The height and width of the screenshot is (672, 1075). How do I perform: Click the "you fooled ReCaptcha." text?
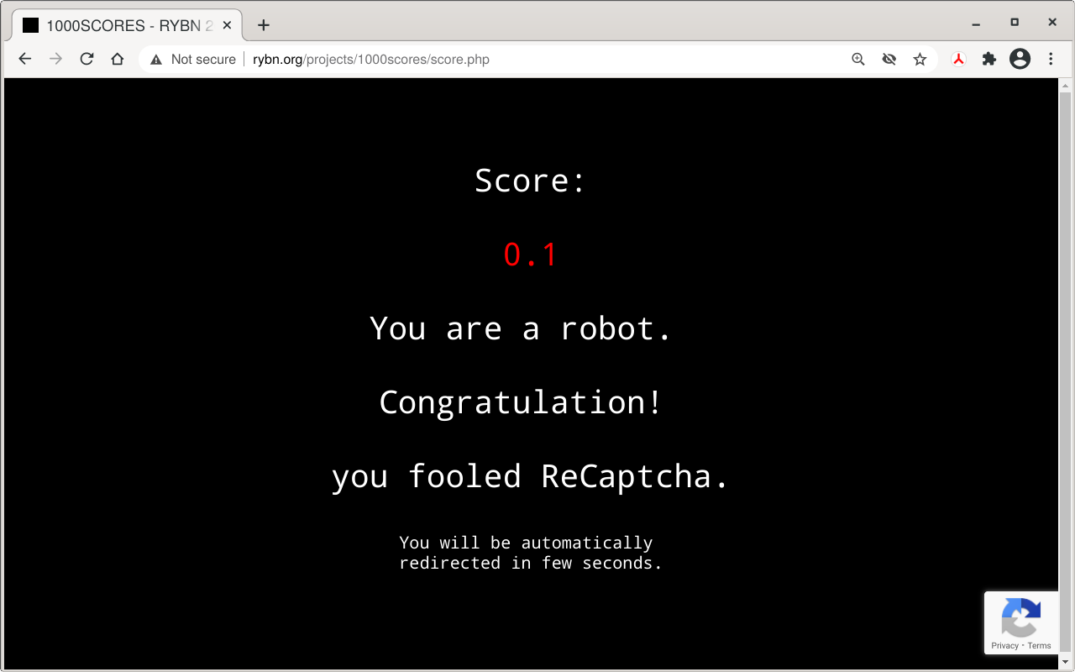click(530, 476)
